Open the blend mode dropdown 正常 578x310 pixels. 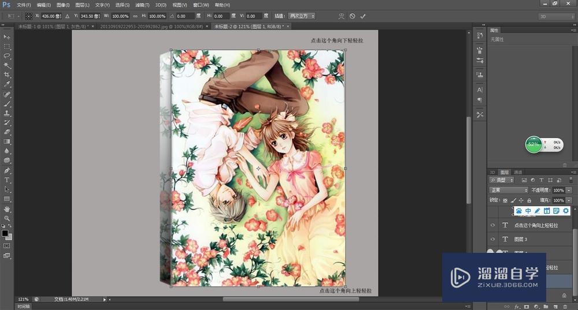point(509,190)
